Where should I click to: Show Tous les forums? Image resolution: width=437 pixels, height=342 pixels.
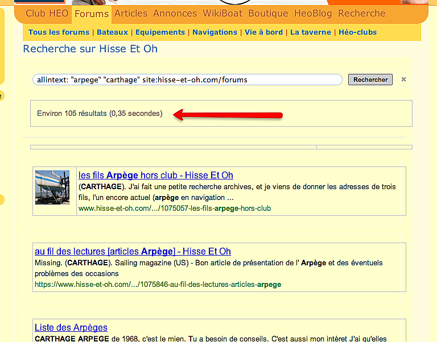tap(59, 32)
